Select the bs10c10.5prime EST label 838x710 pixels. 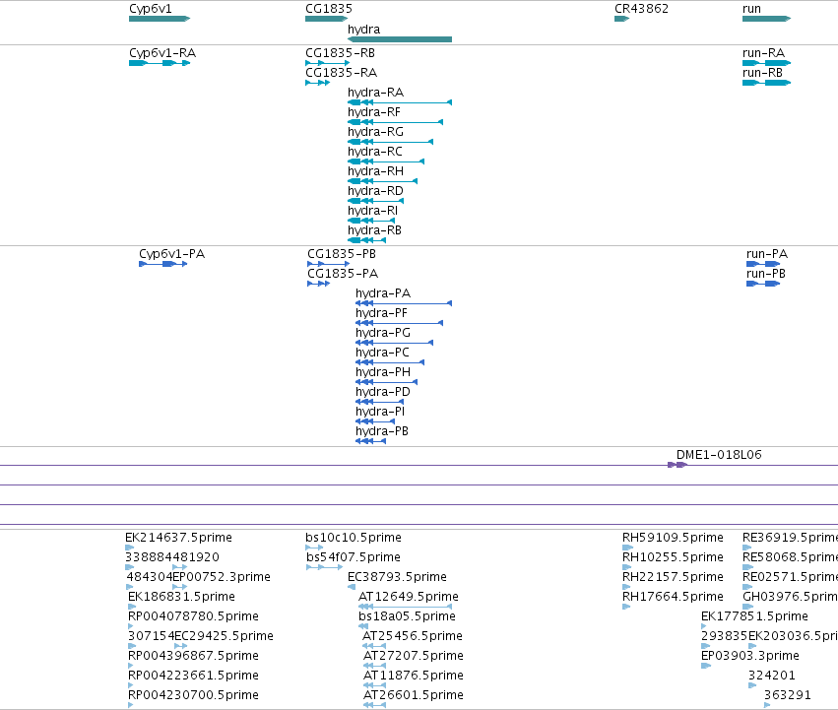pos(354,538)
